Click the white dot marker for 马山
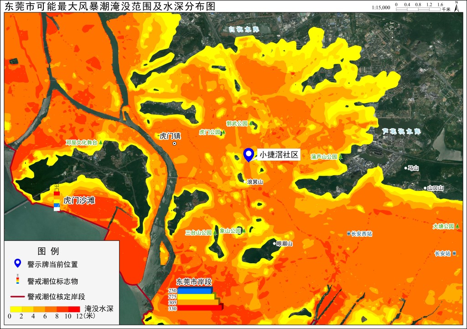Image resolution: width=467 pixels, height=329 pixels. coord(405,168)
